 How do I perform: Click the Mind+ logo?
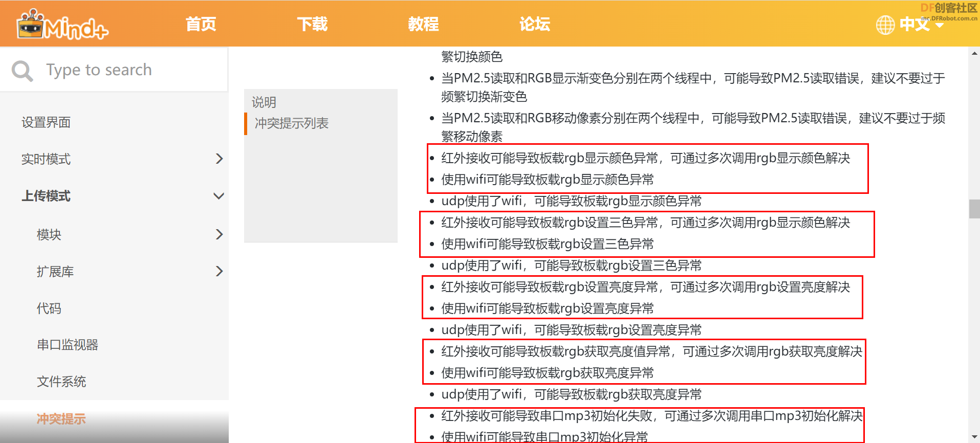tap(62, 24)
